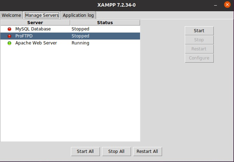Click the Server column header

pyautogui.click(x=35, y=23)
